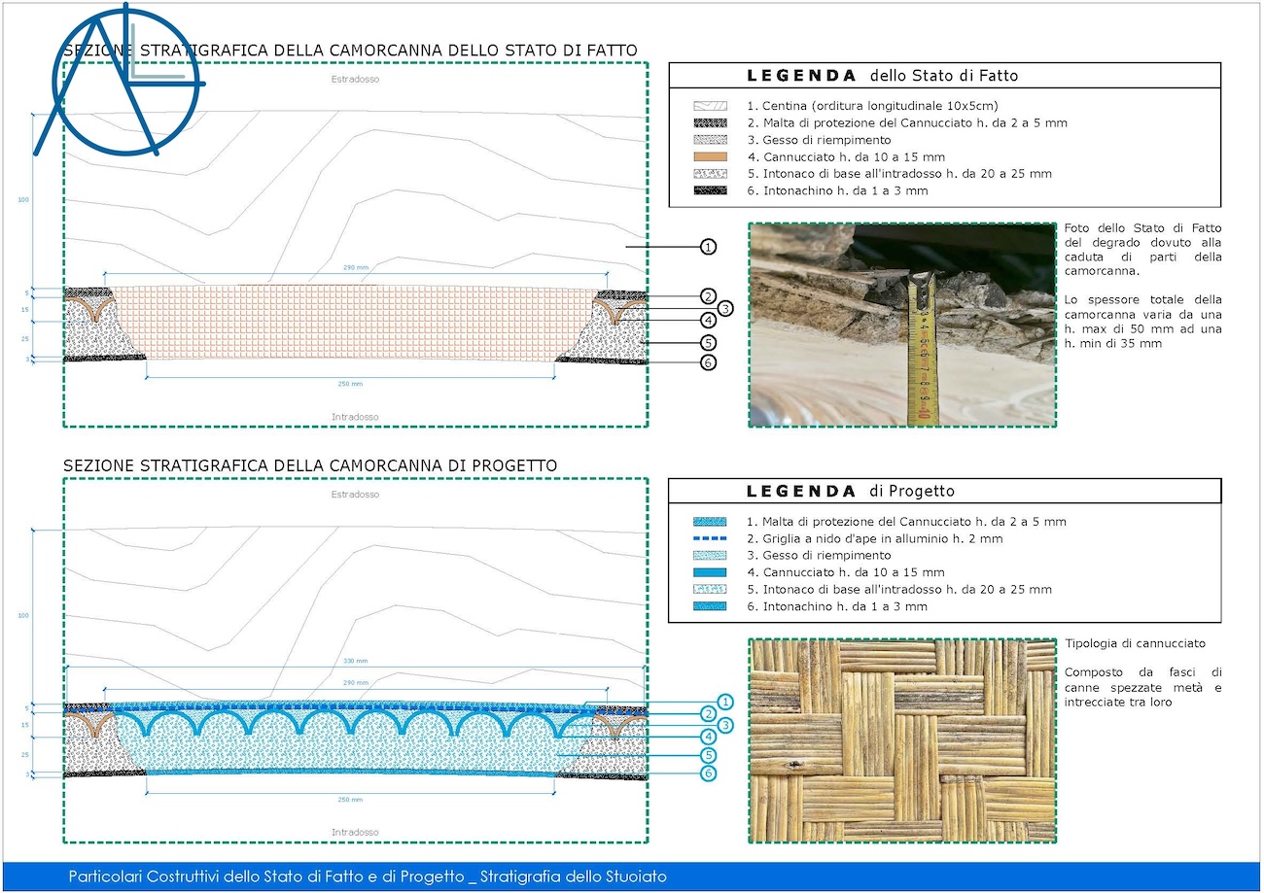Click the 'Intradosso' label in Progetto section
This screenshot has width=1264, height=893.
point(355,833)
